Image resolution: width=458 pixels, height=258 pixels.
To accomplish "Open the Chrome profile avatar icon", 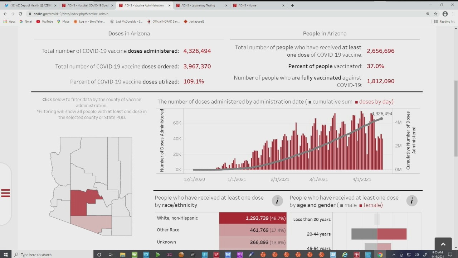I will 445,14.
